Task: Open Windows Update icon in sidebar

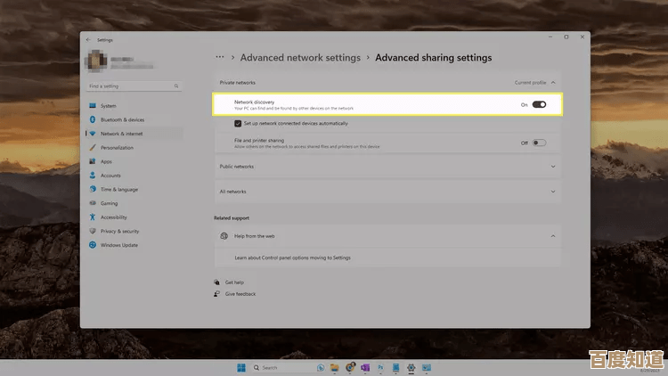Action: [x=93, y=245]
